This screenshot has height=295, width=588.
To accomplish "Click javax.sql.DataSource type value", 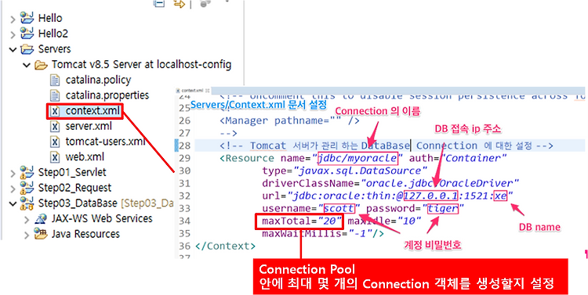I will [360, 171].
